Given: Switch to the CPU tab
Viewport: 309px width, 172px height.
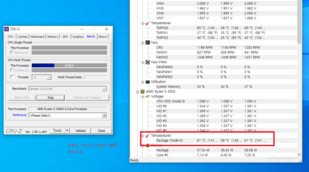Looking at the screenshot, I should coord(10,37).
